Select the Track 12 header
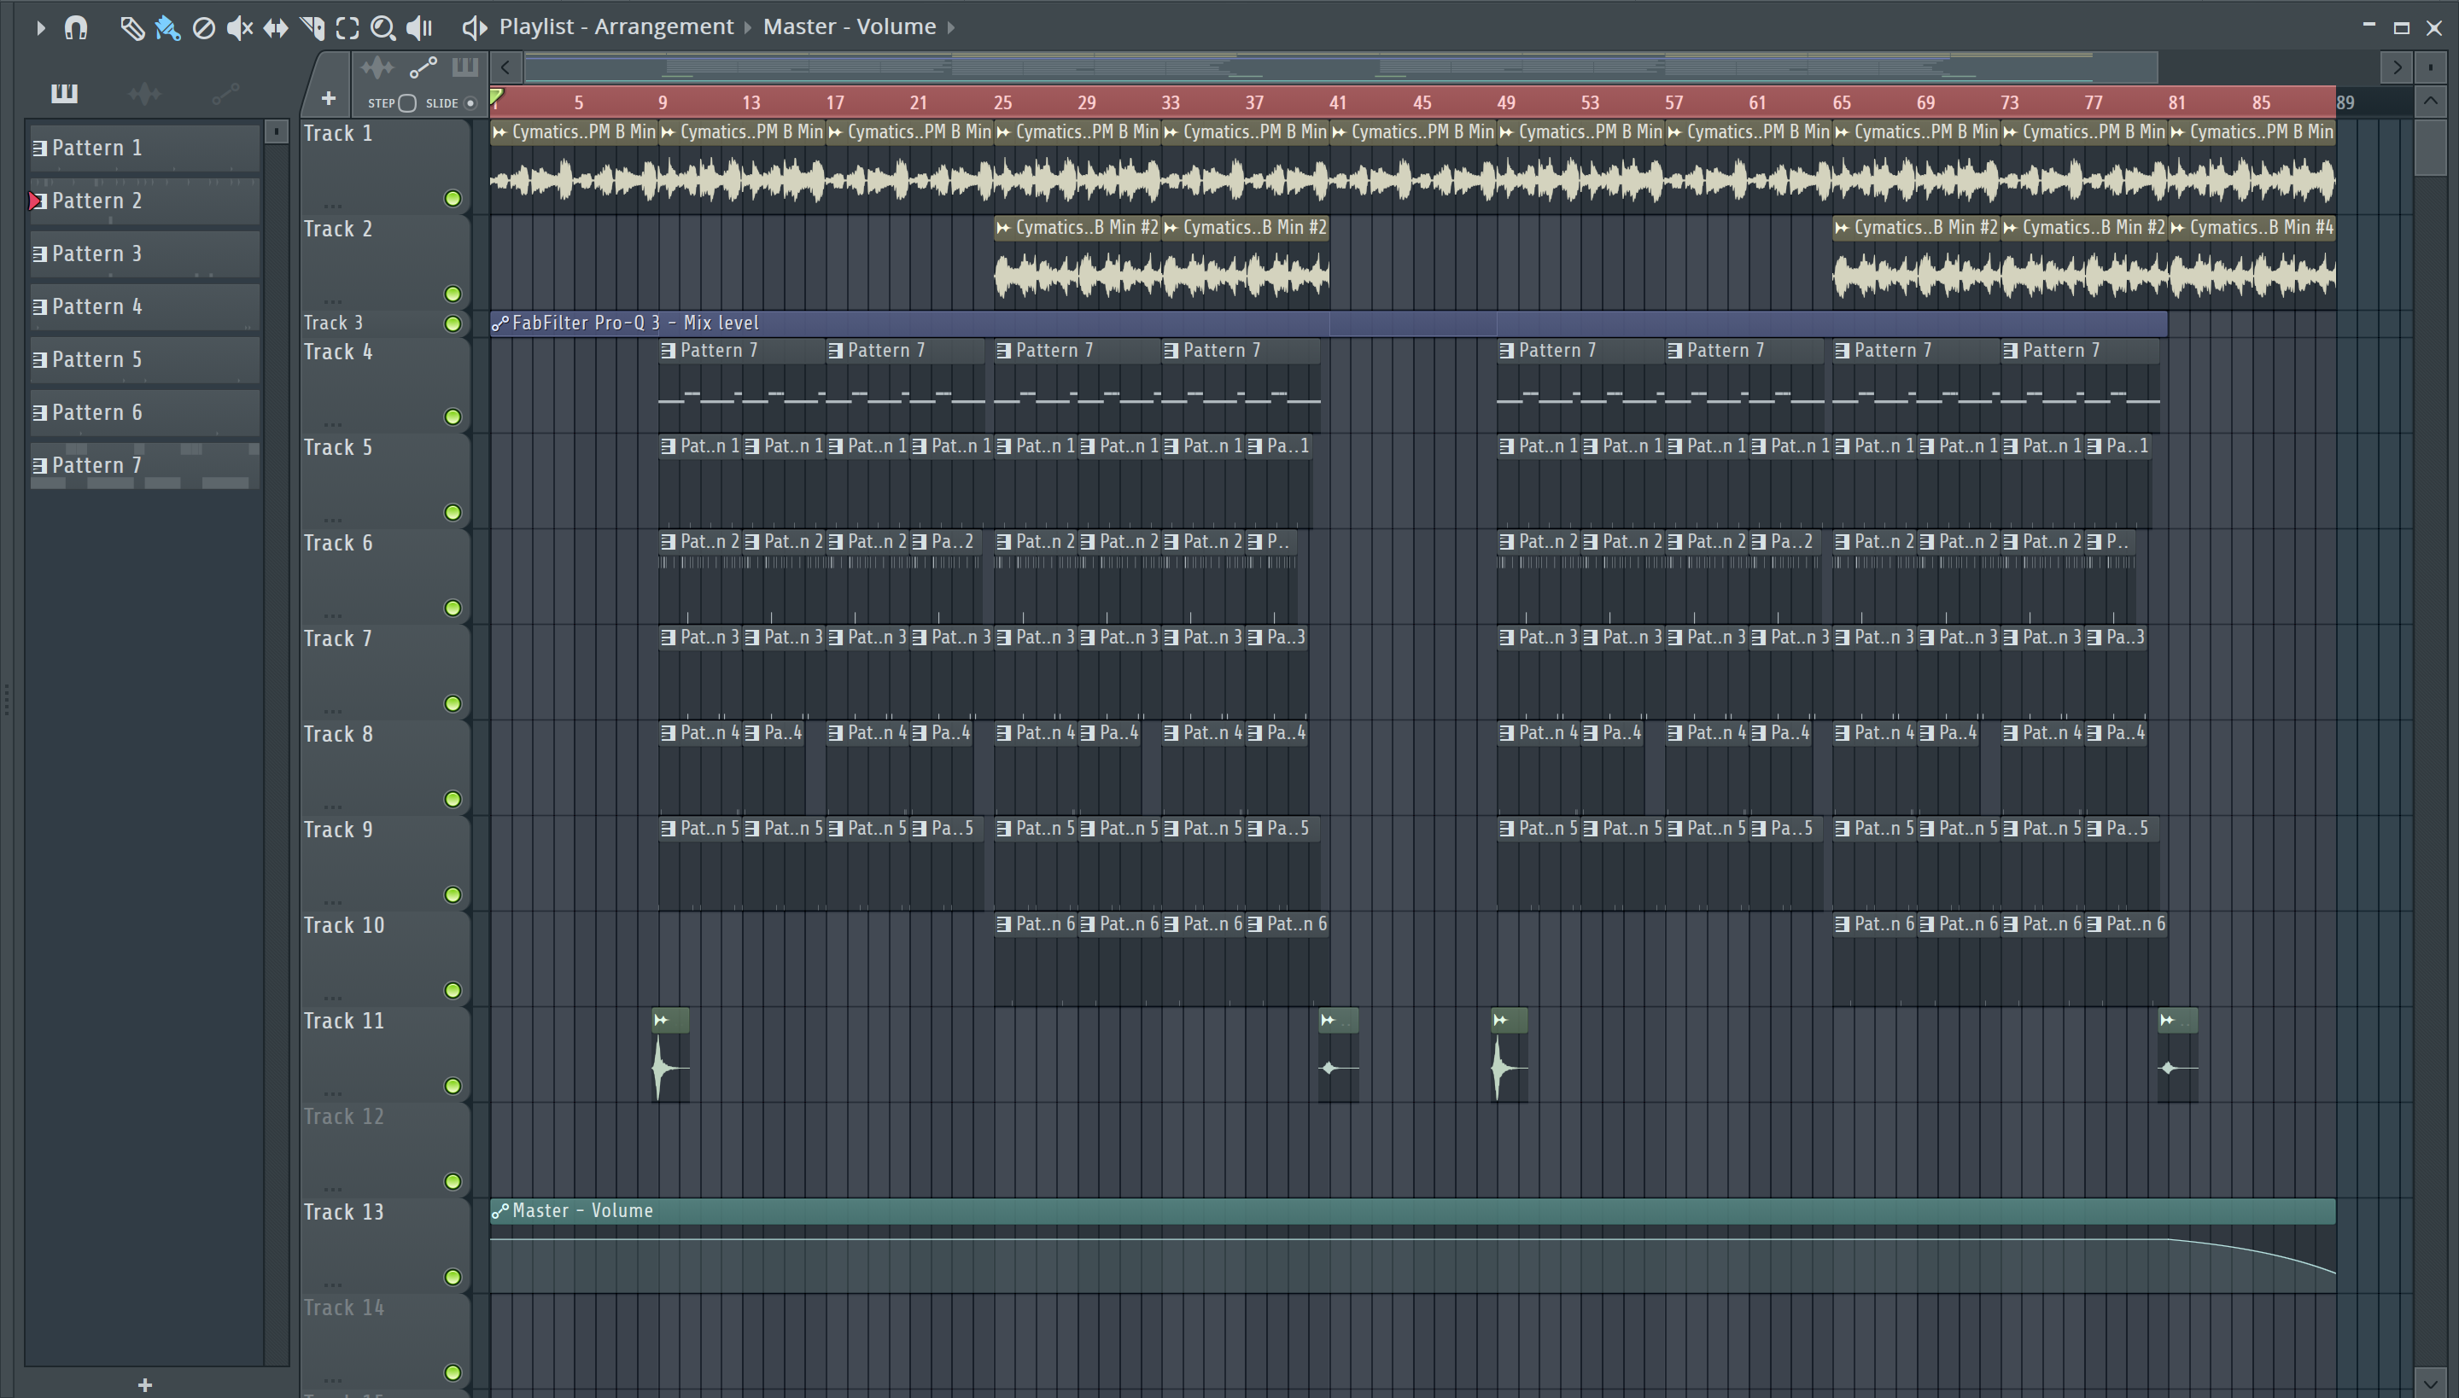Image resolution: width=2459 pixels, height=1398 pixels. tap(385, 1150)
